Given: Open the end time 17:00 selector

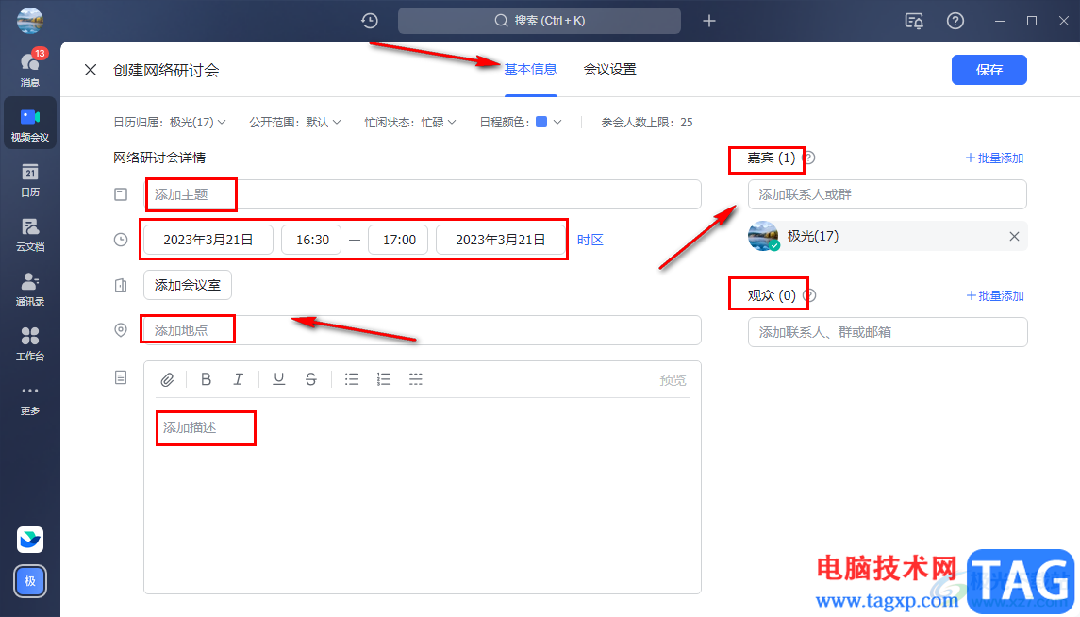Looking at the screenshot, I should click(398, 240).
